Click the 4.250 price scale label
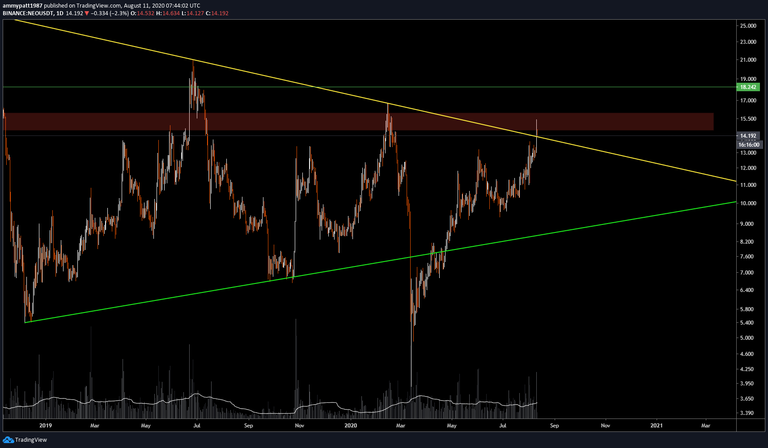 point(747,369)
